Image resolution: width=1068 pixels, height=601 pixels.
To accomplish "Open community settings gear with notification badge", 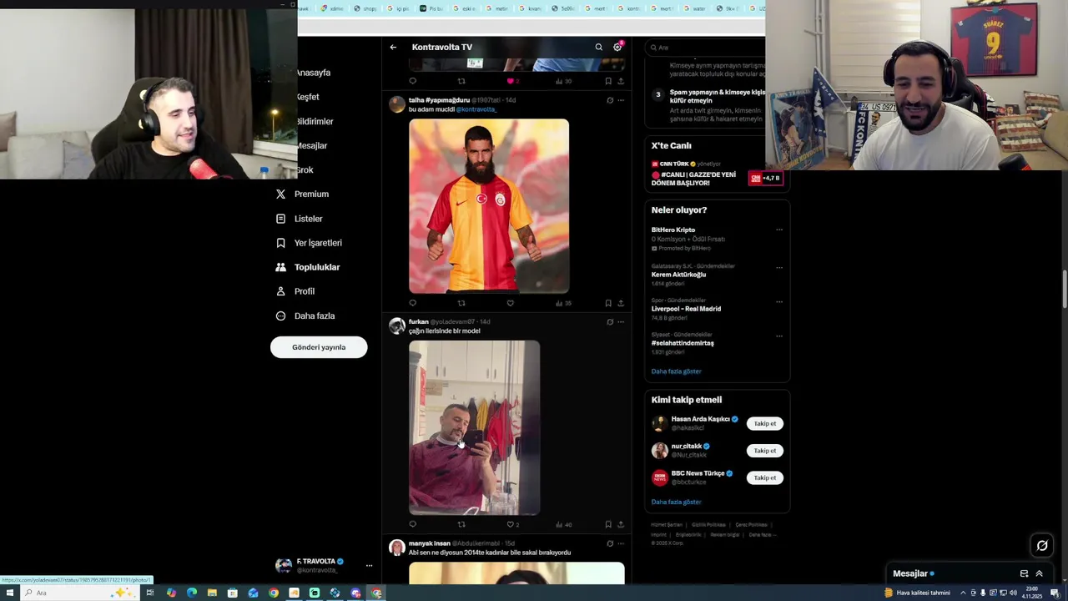I will 617,48.
